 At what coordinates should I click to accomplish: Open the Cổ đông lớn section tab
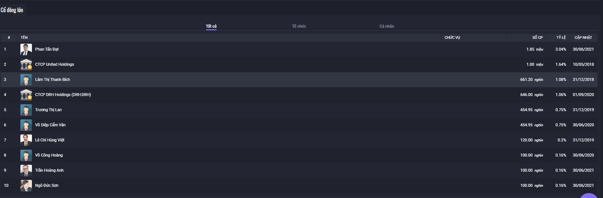[12, 10]
